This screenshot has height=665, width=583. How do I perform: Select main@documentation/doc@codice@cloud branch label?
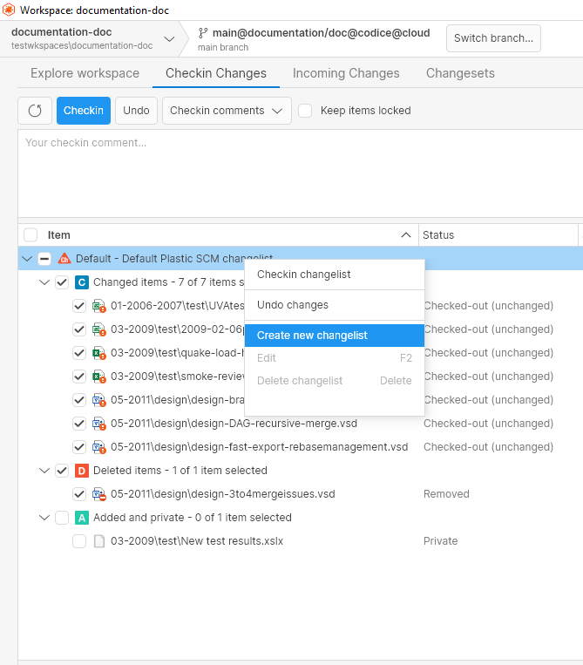(322, 33)
